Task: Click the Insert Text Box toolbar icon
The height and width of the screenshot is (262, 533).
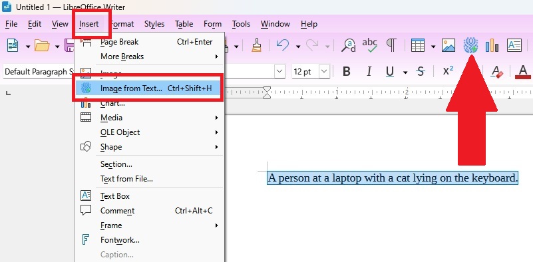Action: [x=514, y=45]
